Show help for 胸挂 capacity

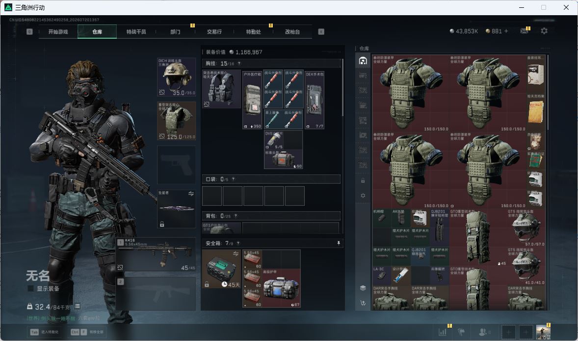point(239,64)
